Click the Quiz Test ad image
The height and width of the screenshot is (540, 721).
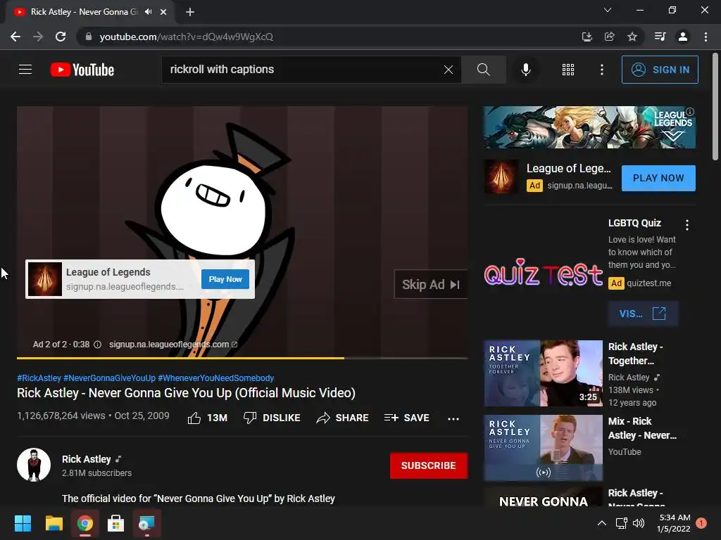pyautogui.click(x=543, y=271)
